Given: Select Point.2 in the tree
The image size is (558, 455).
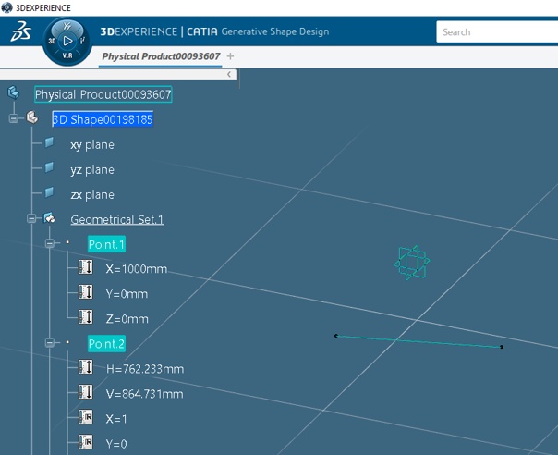Looking at the screenshot, I should (106, 343).
